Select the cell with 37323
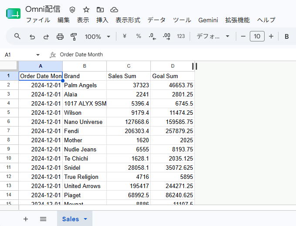This screenshot has width=296, height=226. [x=129, y=85]
